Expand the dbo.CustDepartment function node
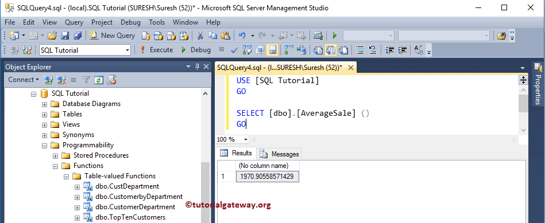This screenshot has height=223, width=545. click(77, 187)
